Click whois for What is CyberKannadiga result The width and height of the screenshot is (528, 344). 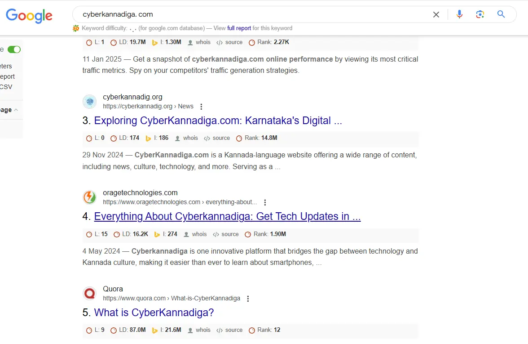coord(199,330)
